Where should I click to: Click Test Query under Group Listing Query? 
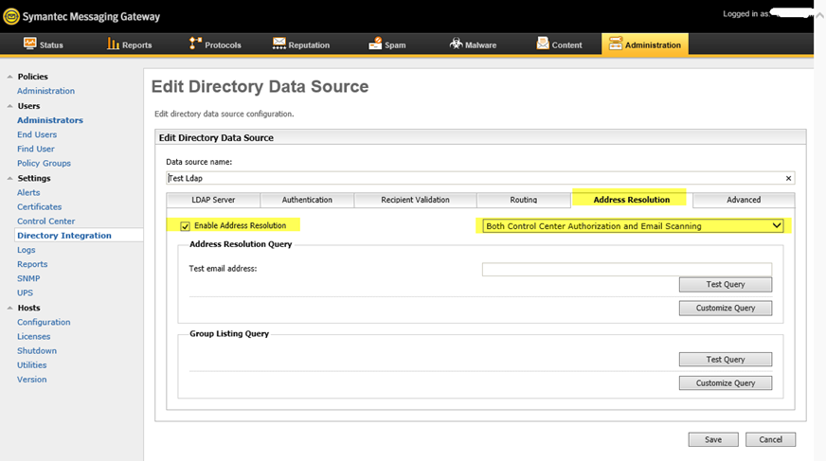tap(726, 360)
